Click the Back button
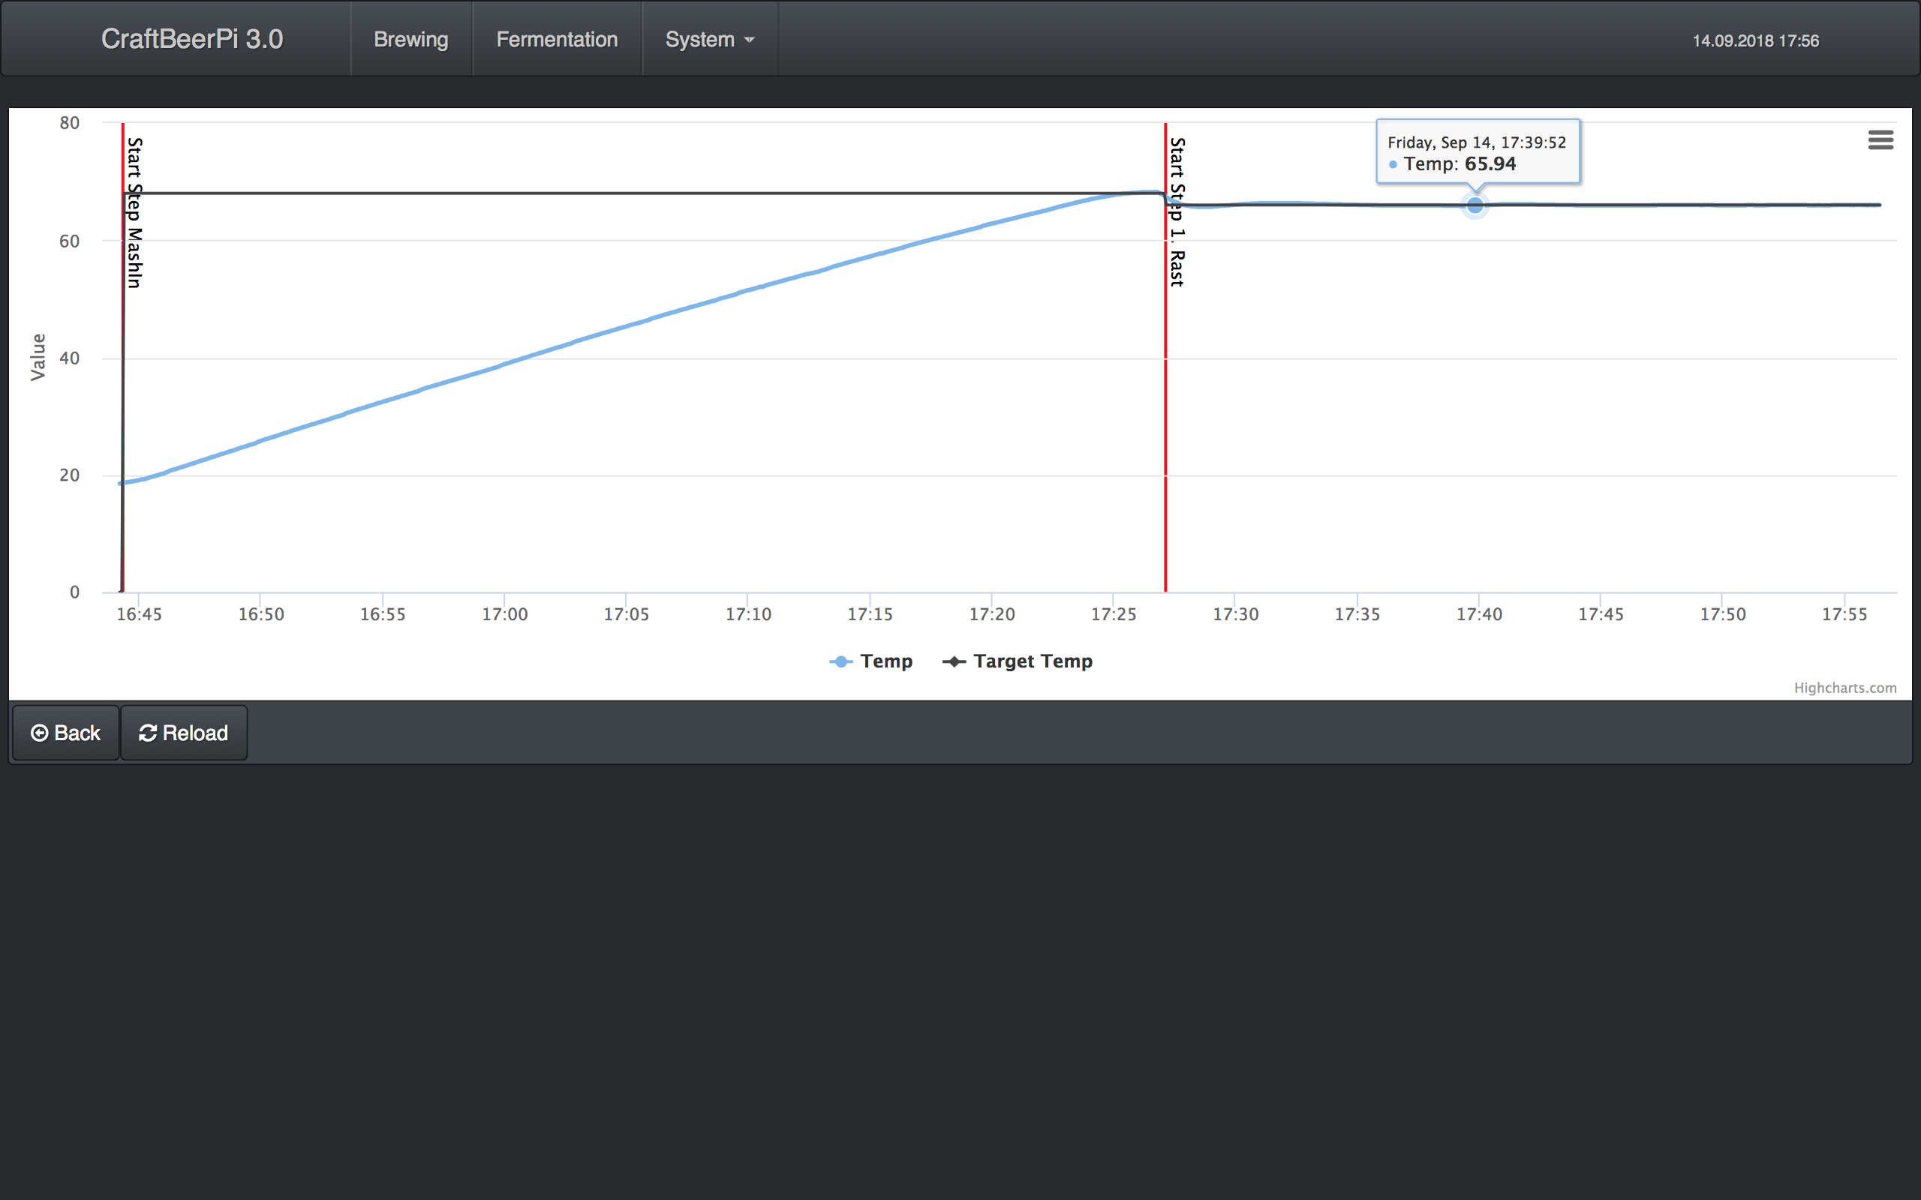This screenshot has height=1200, width=1921. tap(66, 733)
